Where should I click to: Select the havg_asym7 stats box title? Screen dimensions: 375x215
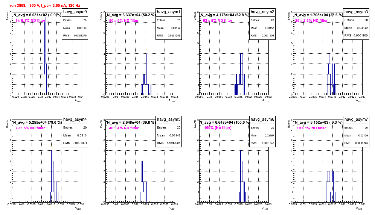click(x=356, y=120)
